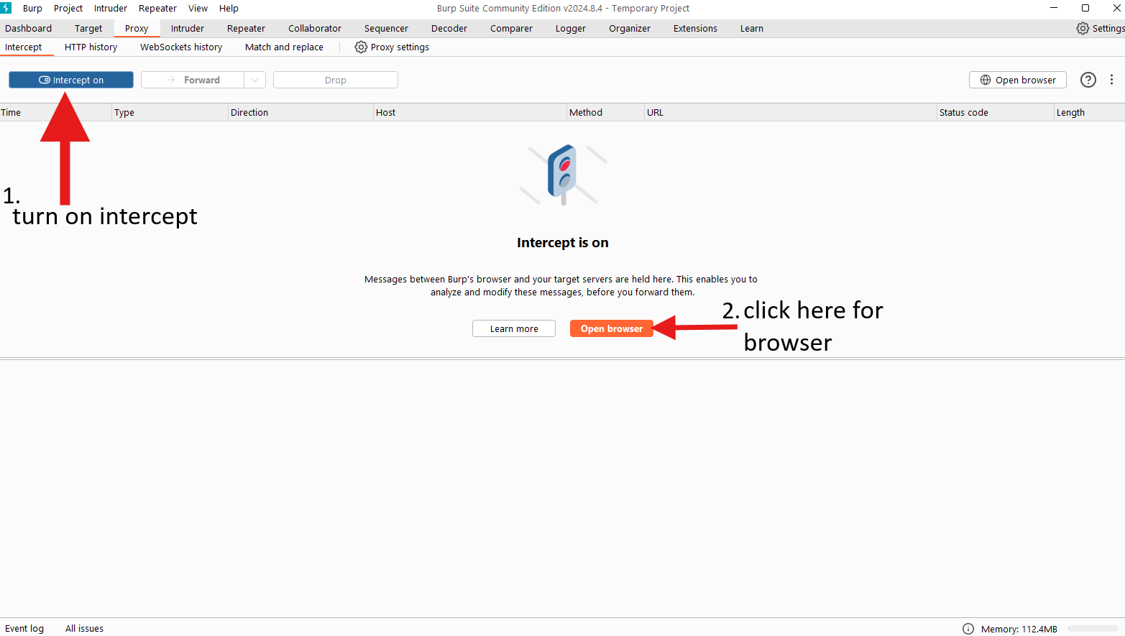
Task: Close the Burp Suite window
Action: [1117, 8]
